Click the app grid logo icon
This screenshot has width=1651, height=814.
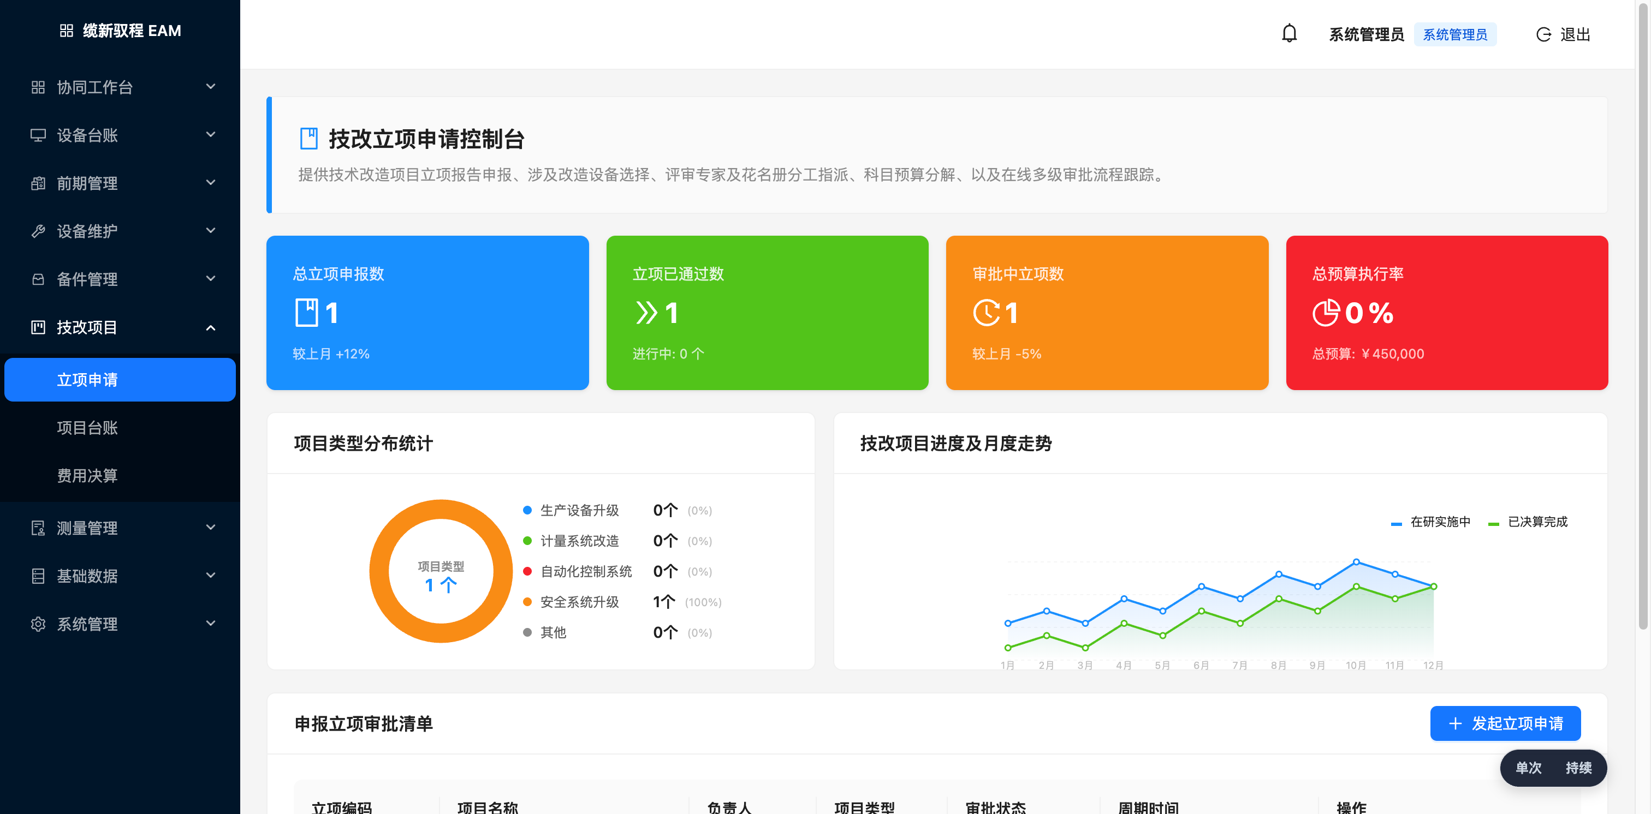coord(66,31)
